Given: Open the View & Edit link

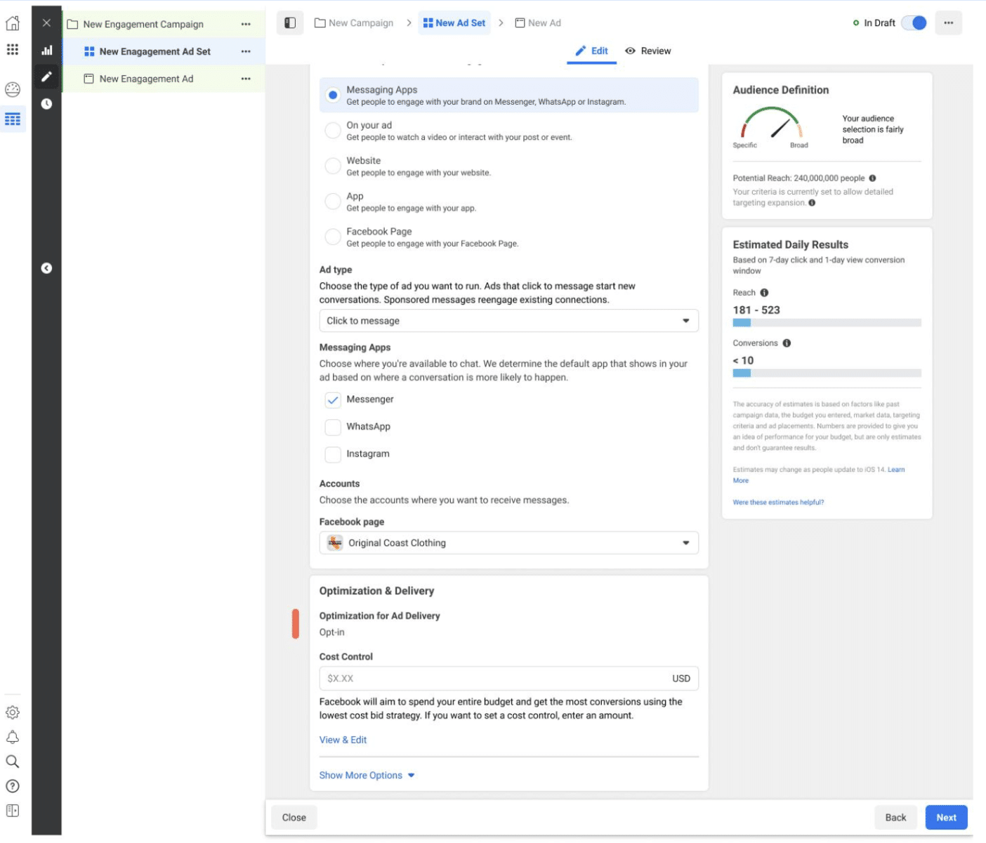Looking at the screenshot, I should (x=343, y=740).
